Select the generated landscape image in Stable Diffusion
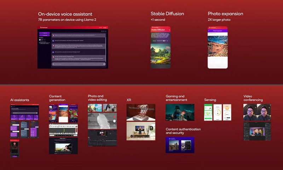The image size is (283, 170). tap(161, 54)
